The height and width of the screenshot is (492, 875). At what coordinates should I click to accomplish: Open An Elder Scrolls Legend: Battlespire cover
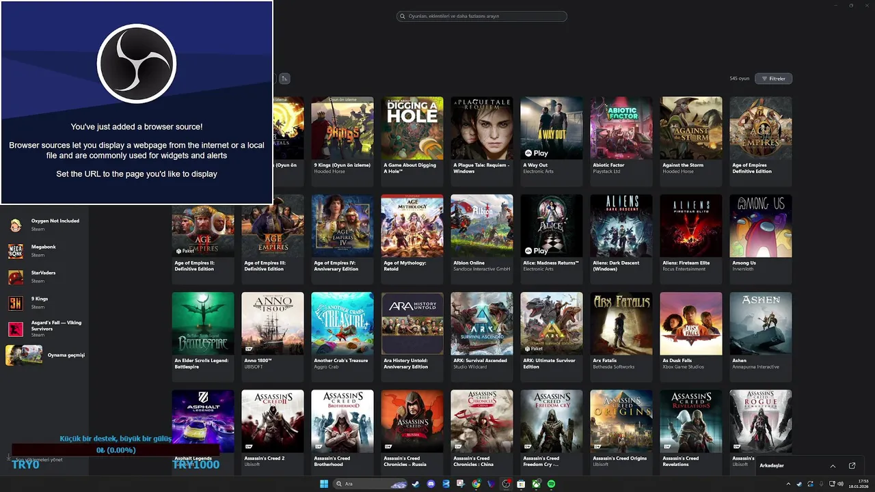[203, 323]
